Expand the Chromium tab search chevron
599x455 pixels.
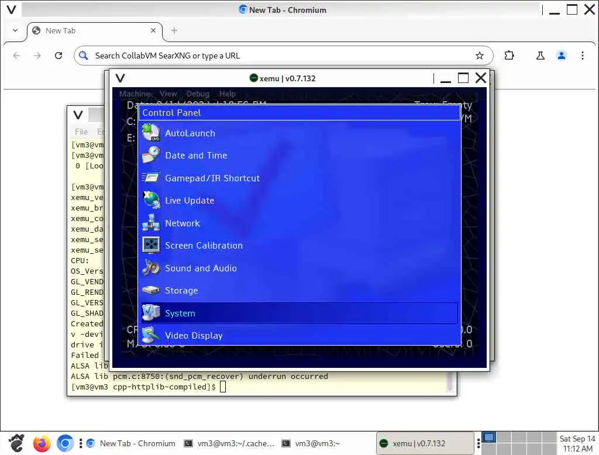pyautogui.click(x=15, y=30)
